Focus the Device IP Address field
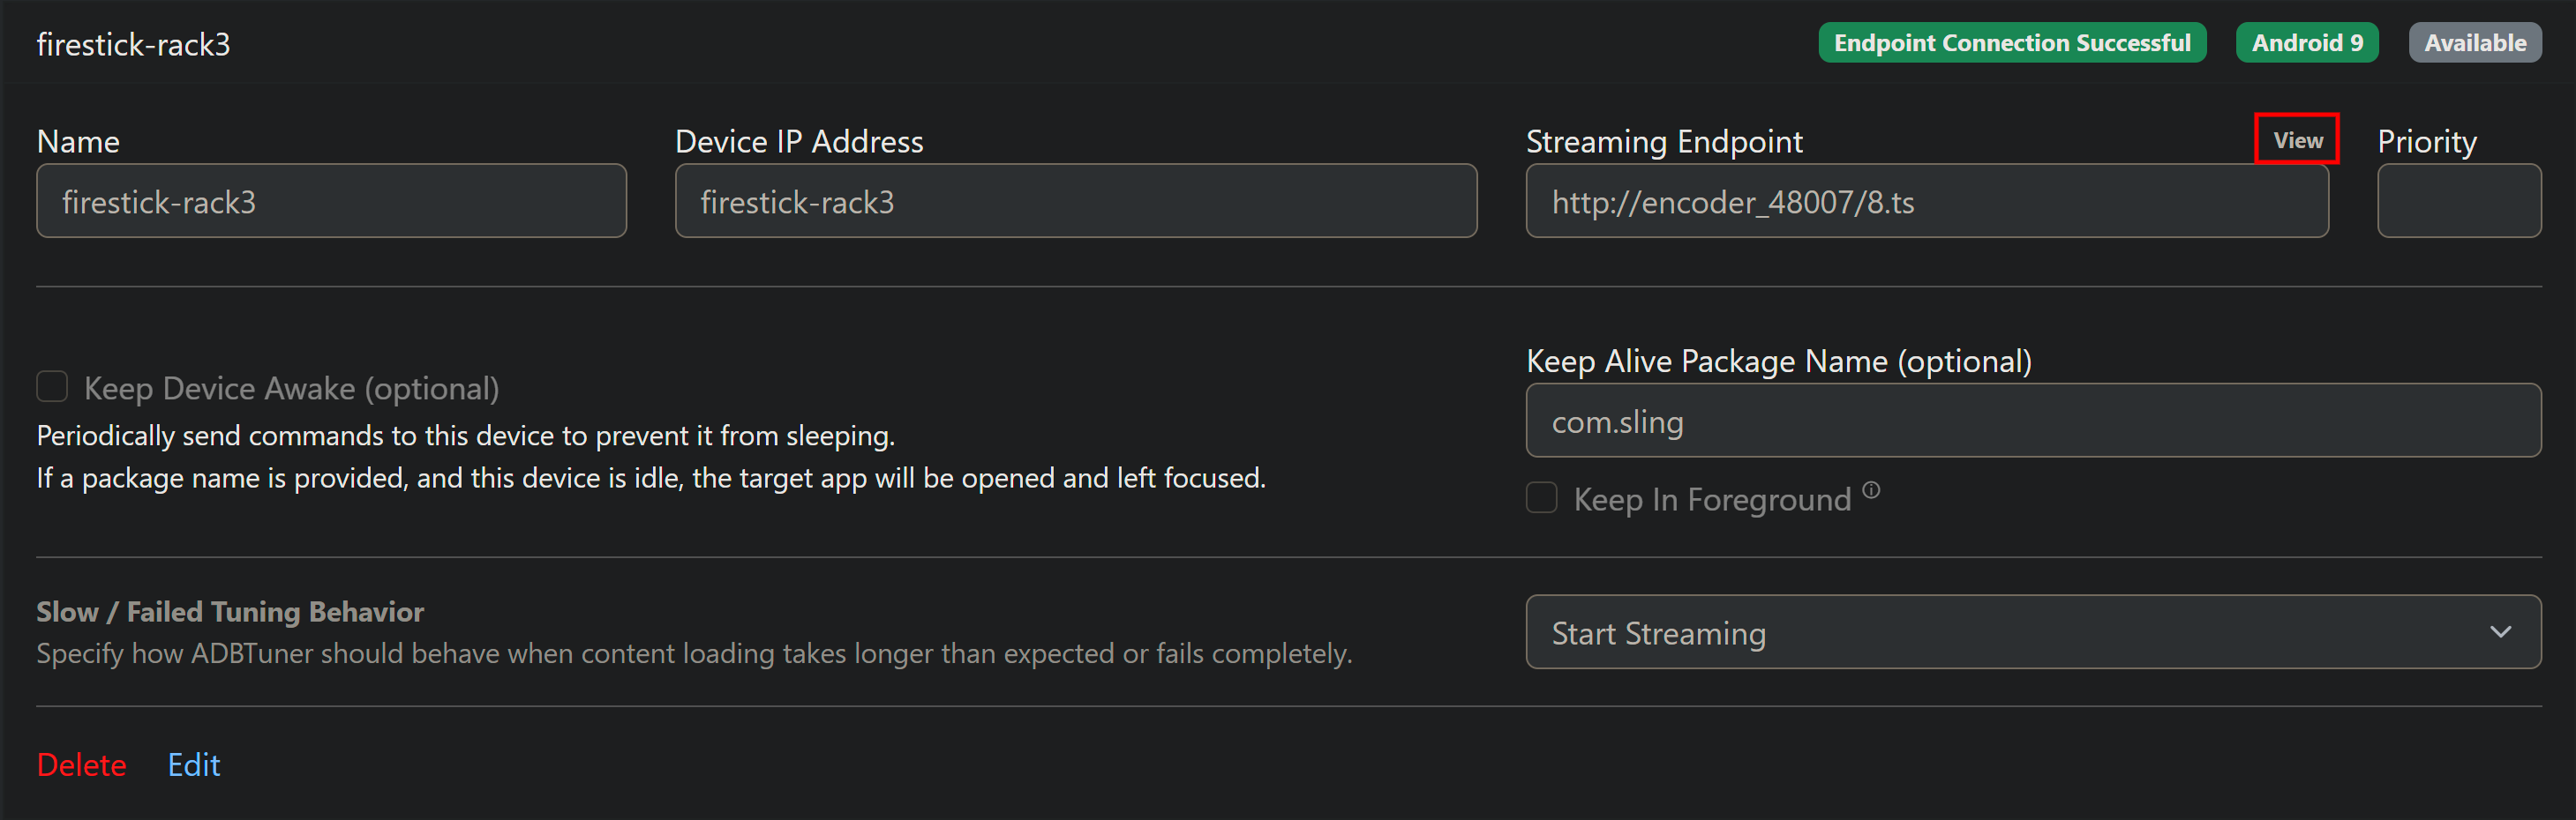The height and width of the screenshot is (820, 2576). [1075, 202]
